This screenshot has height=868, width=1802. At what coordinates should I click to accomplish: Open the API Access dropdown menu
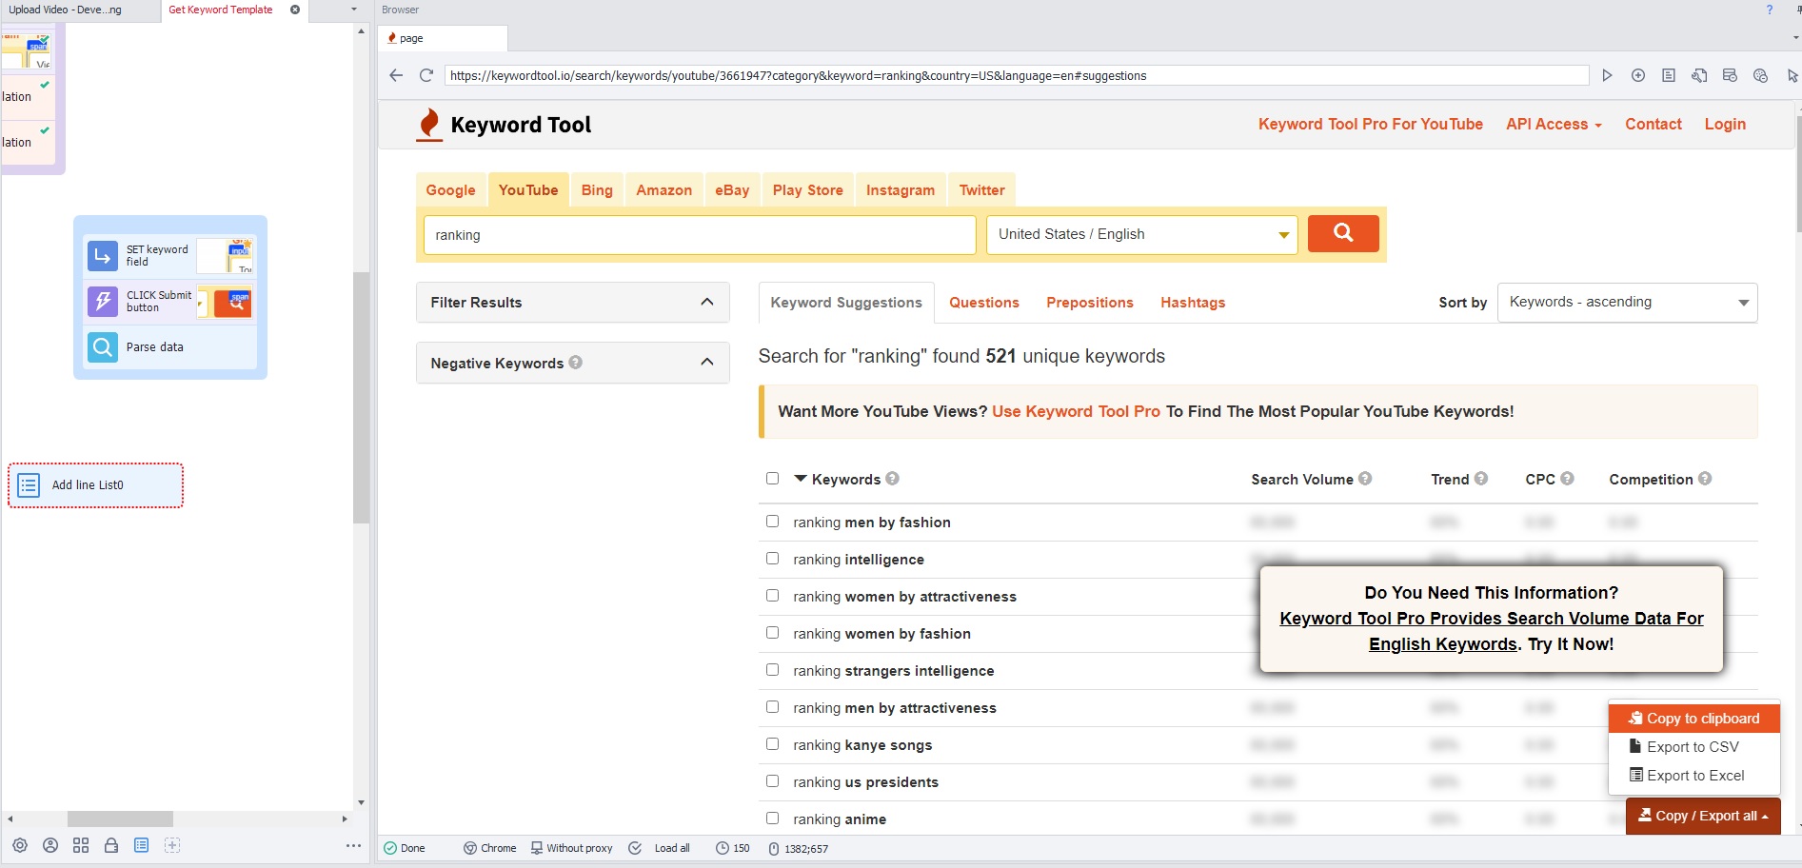1554,124
